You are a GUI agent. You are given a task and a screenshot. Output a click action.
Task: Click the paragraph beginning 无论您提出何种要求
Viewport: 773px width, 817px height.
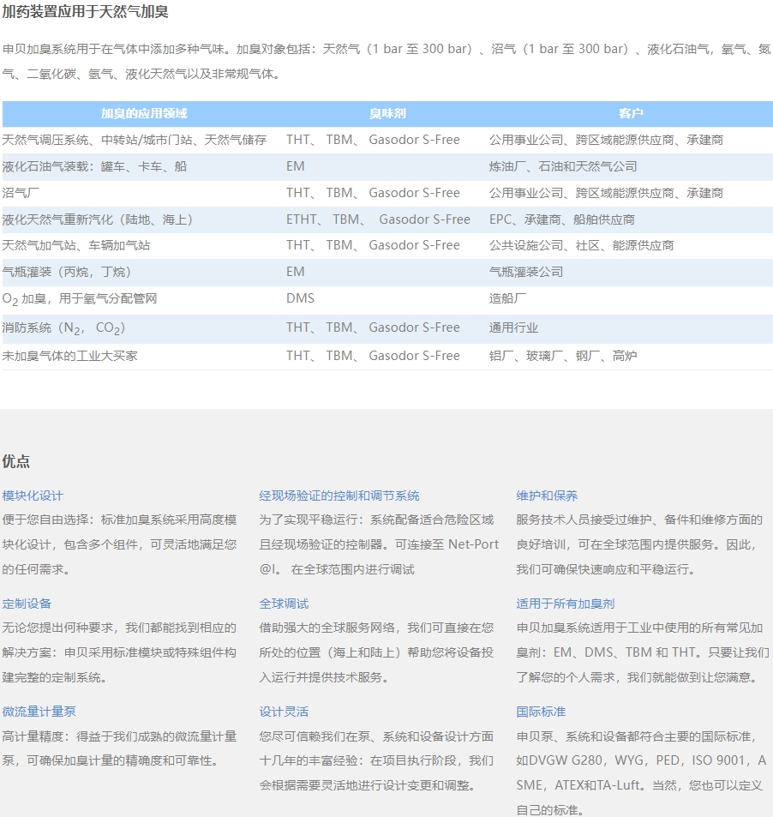pos(119,652)
